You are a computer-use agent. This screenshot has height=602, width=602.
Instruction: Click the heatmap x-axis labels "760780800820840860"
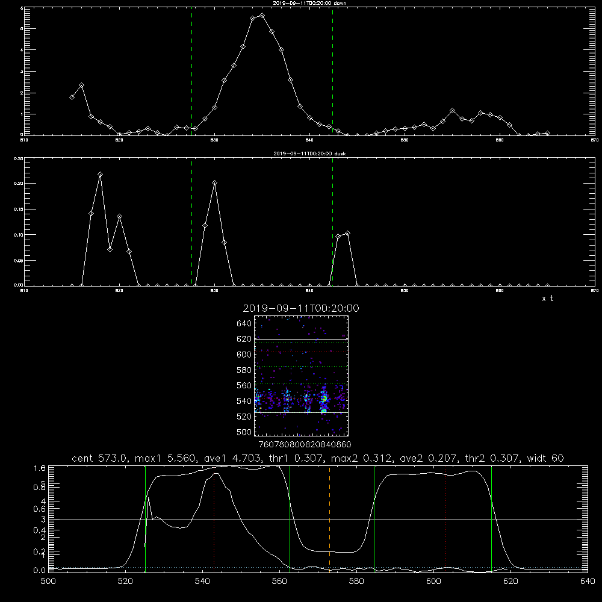pos(305,444)
